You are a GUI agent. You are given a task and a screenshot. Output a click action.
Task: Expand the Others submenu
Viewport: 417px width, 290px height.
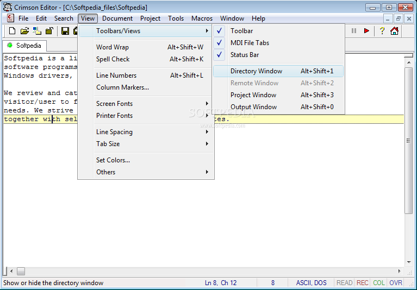click(146, 172)
